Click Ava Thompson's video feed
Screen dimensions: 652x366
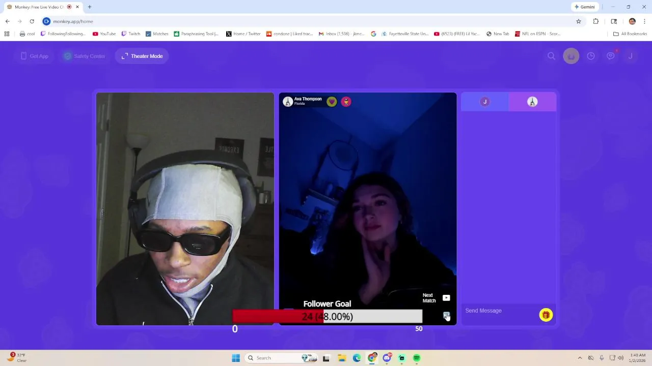(x=368, y=208)
